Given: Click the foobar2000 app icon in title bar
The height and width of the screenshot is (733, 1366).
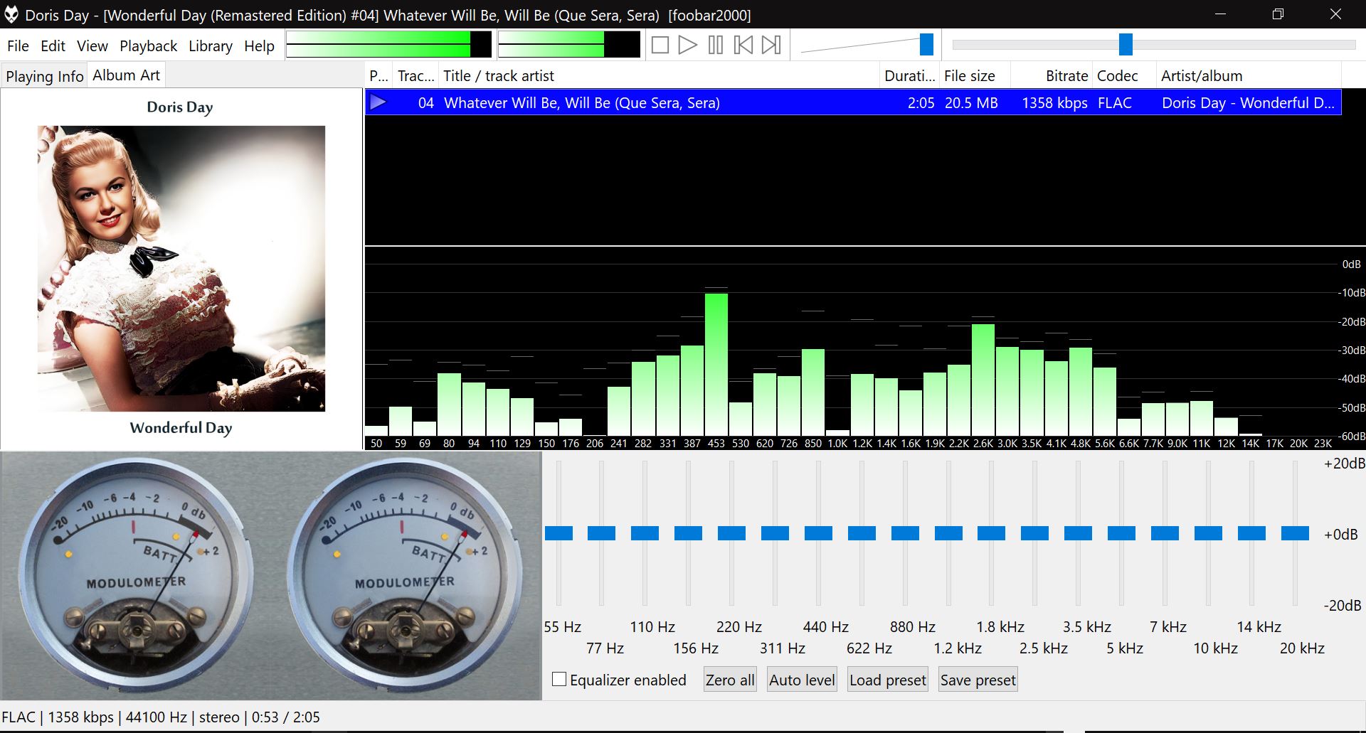Looking at the screenshot, I should coord(11,14).
